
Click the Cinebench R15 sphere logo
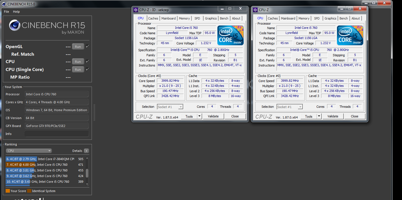click(x=15, y=25)
